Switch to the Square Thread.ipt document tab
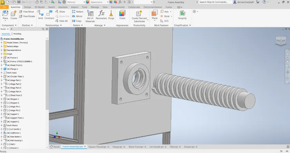Viewport: 290px width, 153px height. [x=97, y=147]
